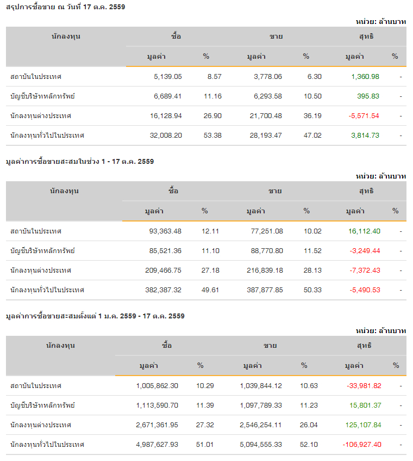Click "หน่วย: ล้านบาท" label above the first table
413x461 pixels.
381,21
